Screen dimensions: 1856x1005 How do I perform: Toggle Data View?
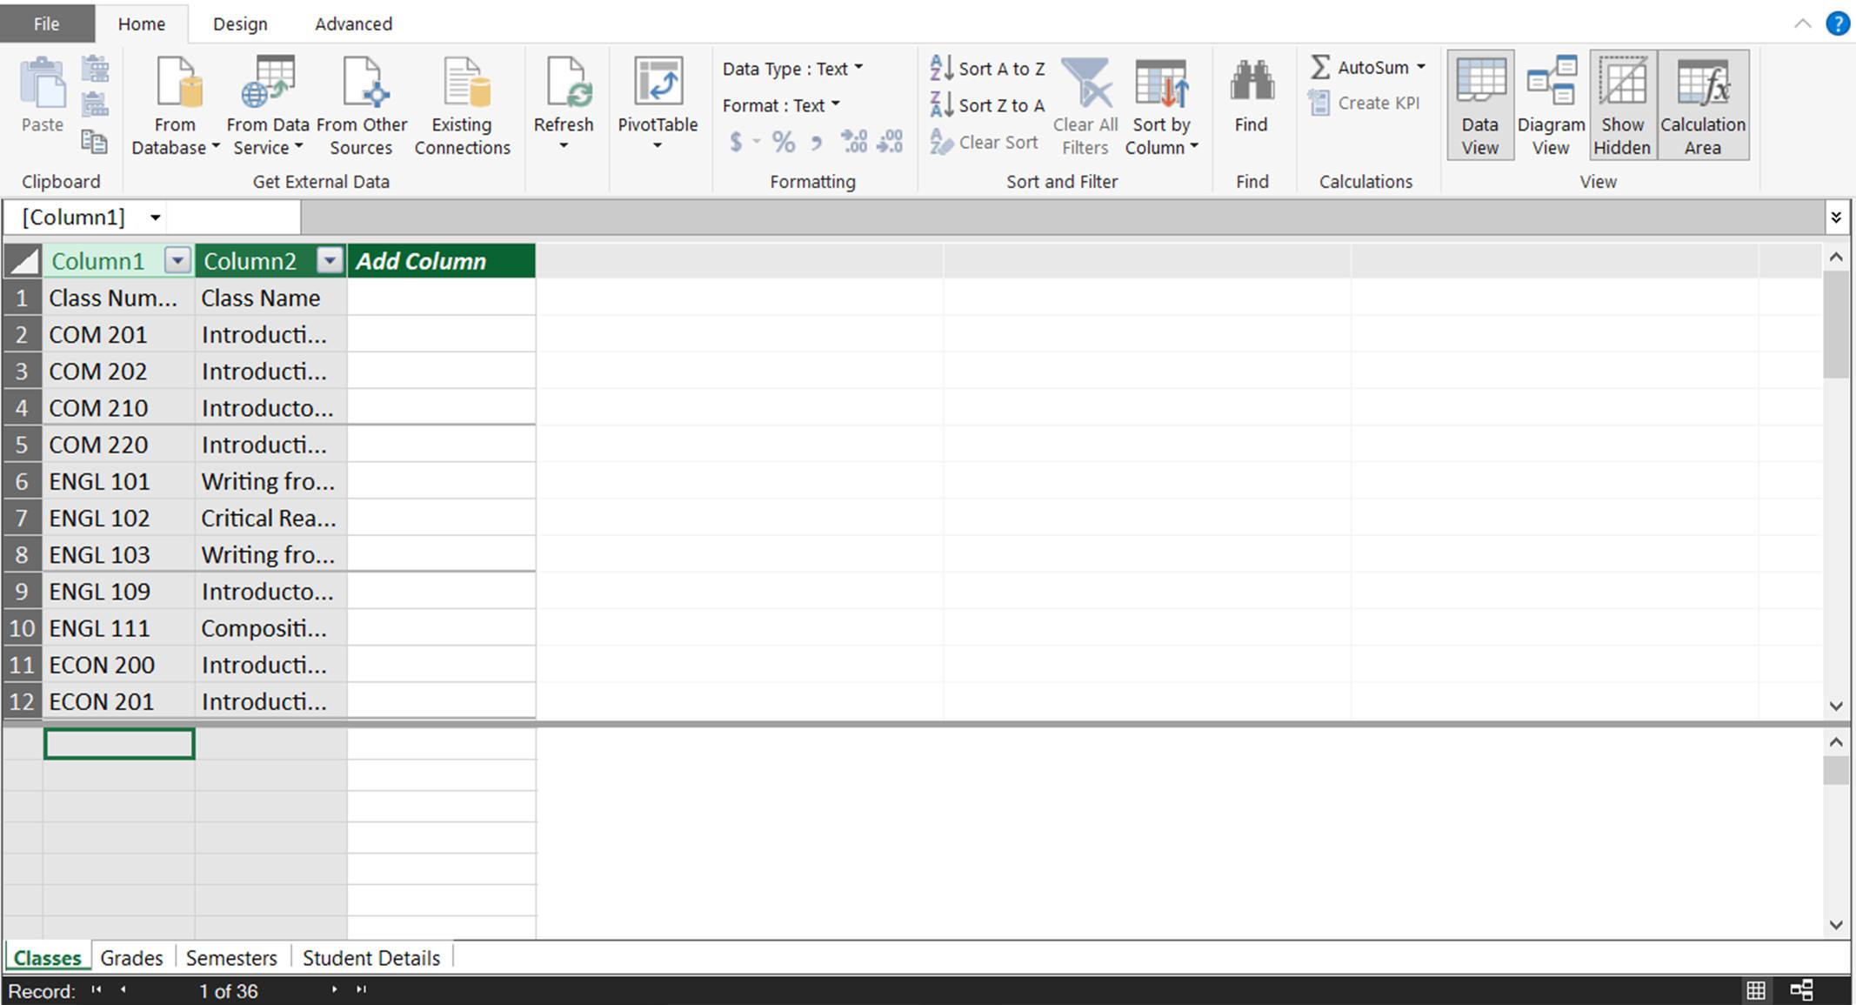(1480, 104)
